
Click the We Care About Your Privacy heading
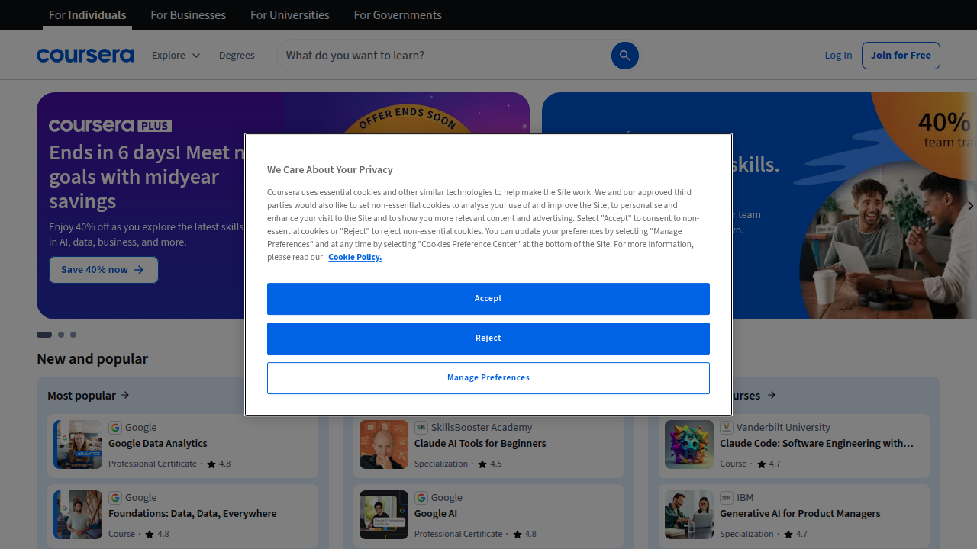point(330,170)
